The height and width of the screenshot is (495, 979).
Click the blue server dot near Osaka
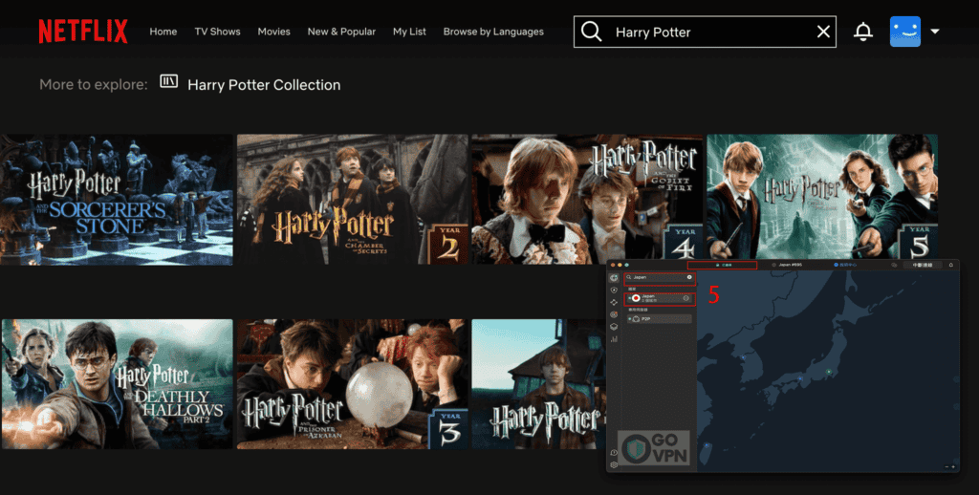click(800, 378)
